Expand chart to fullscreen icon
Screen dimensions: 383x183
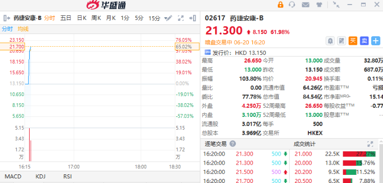tap(181, 18)
